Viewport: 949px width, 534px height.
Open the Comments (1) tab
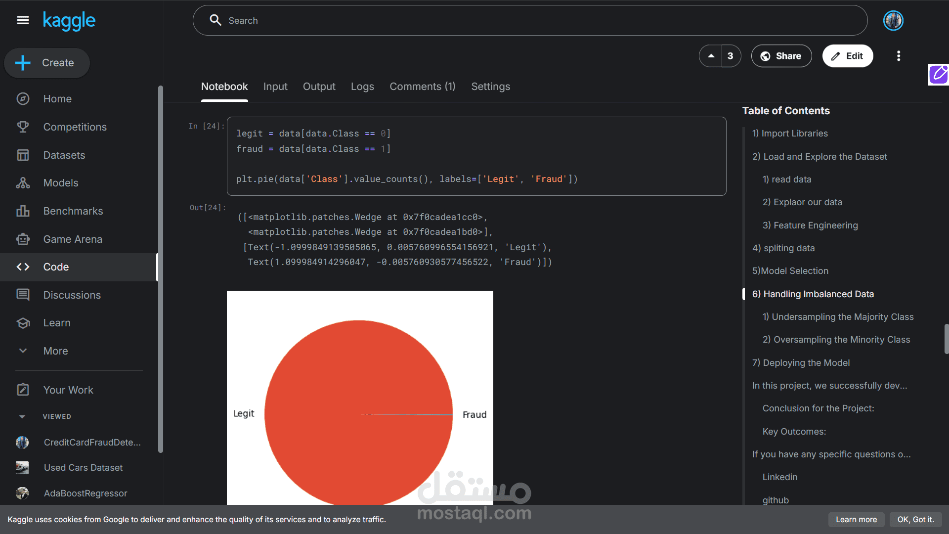(422, 87)
